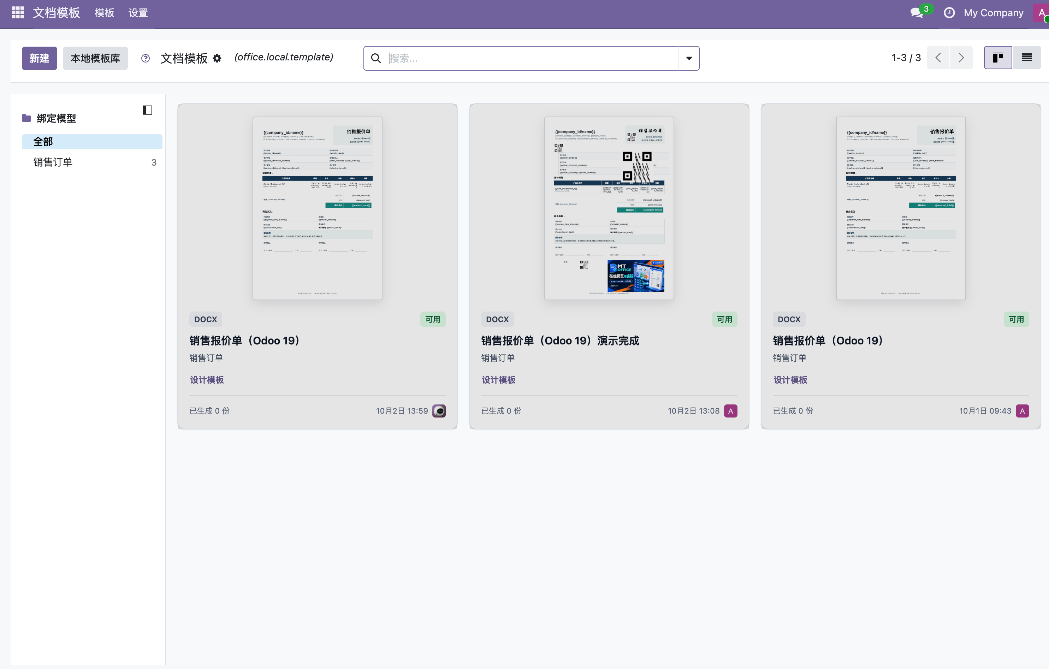
Task: Click 设计模板 on the 09:43 card
Action: [790, 379]
